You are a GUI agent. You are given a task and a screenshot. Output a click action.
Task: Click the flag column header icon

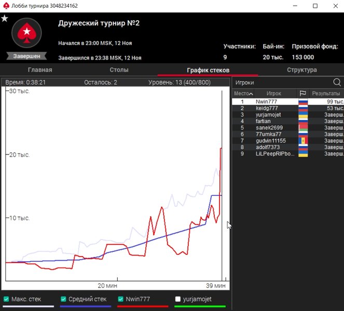point(303,93)
